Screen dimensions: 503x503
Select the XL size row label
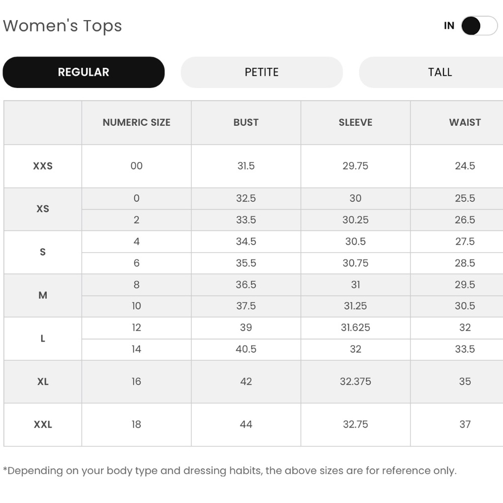coord(43,381)
